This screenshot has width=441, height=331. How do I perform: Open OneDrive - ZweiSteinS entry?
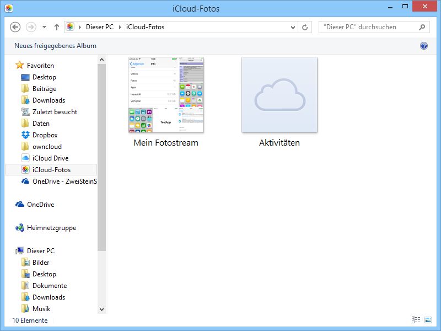pyautogui.click(x=64, y=181)
